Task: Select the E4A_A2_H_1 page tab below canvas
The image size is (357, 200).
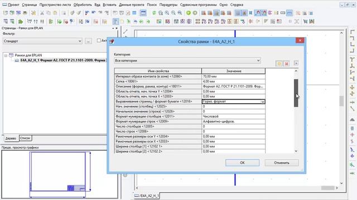Action: [147, 196]
